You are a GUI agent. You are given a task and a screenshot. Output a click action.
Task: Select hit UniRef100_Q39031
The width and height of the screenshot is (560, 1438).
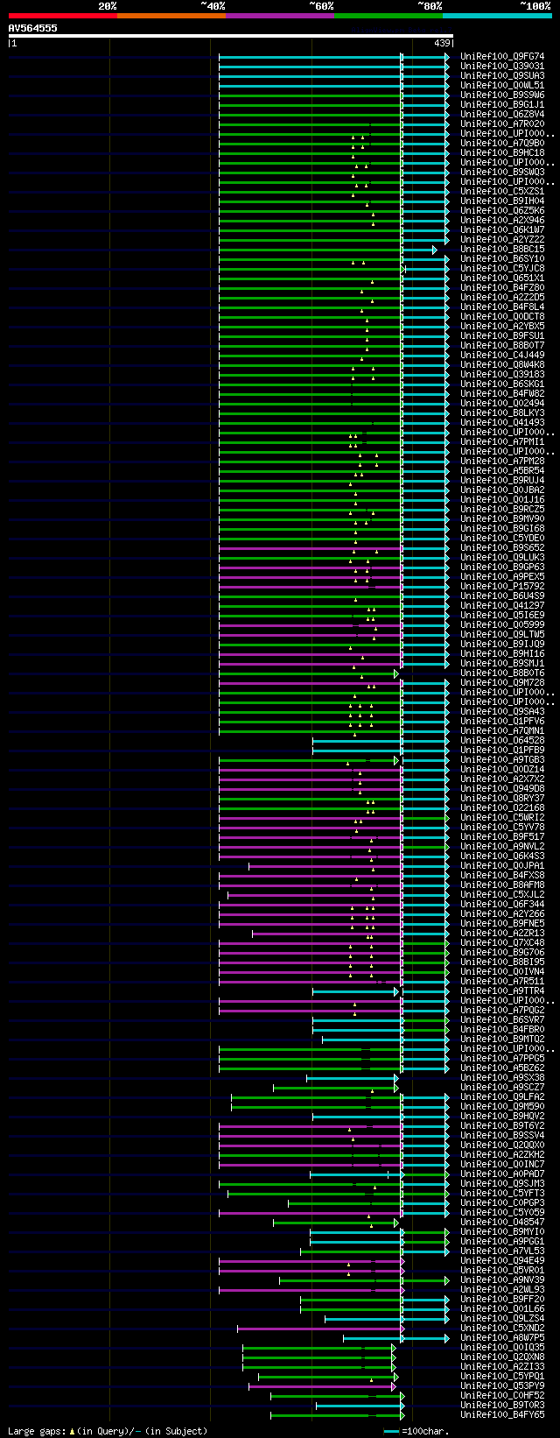coord(502,67)
